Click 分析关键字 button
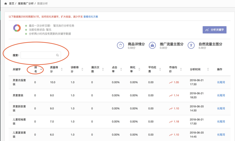The height and width of the screenshot is (141, 235). pos(214,30)
